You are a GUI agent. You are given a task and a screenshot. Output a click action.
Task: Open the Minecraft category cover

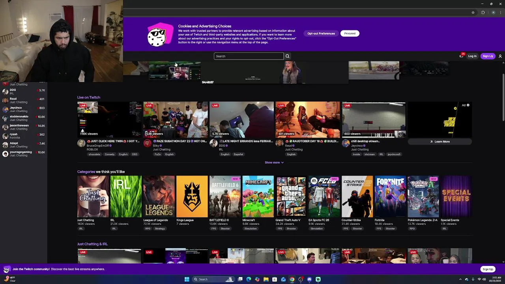click(x=258, y=196)
